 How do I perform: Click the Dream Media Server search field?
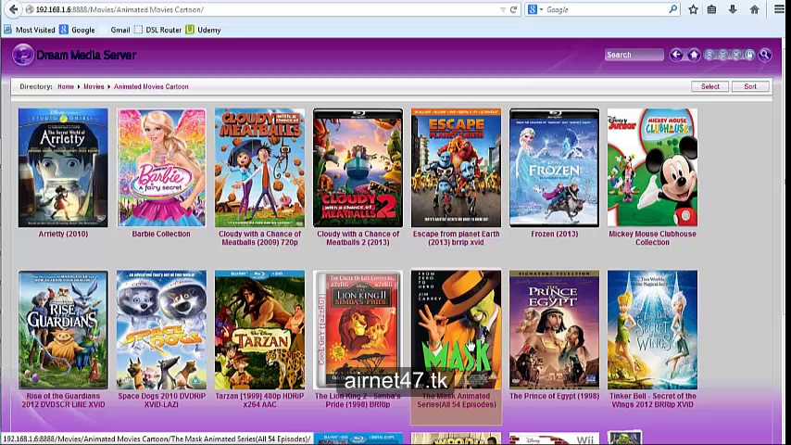[x=634, y=55]
